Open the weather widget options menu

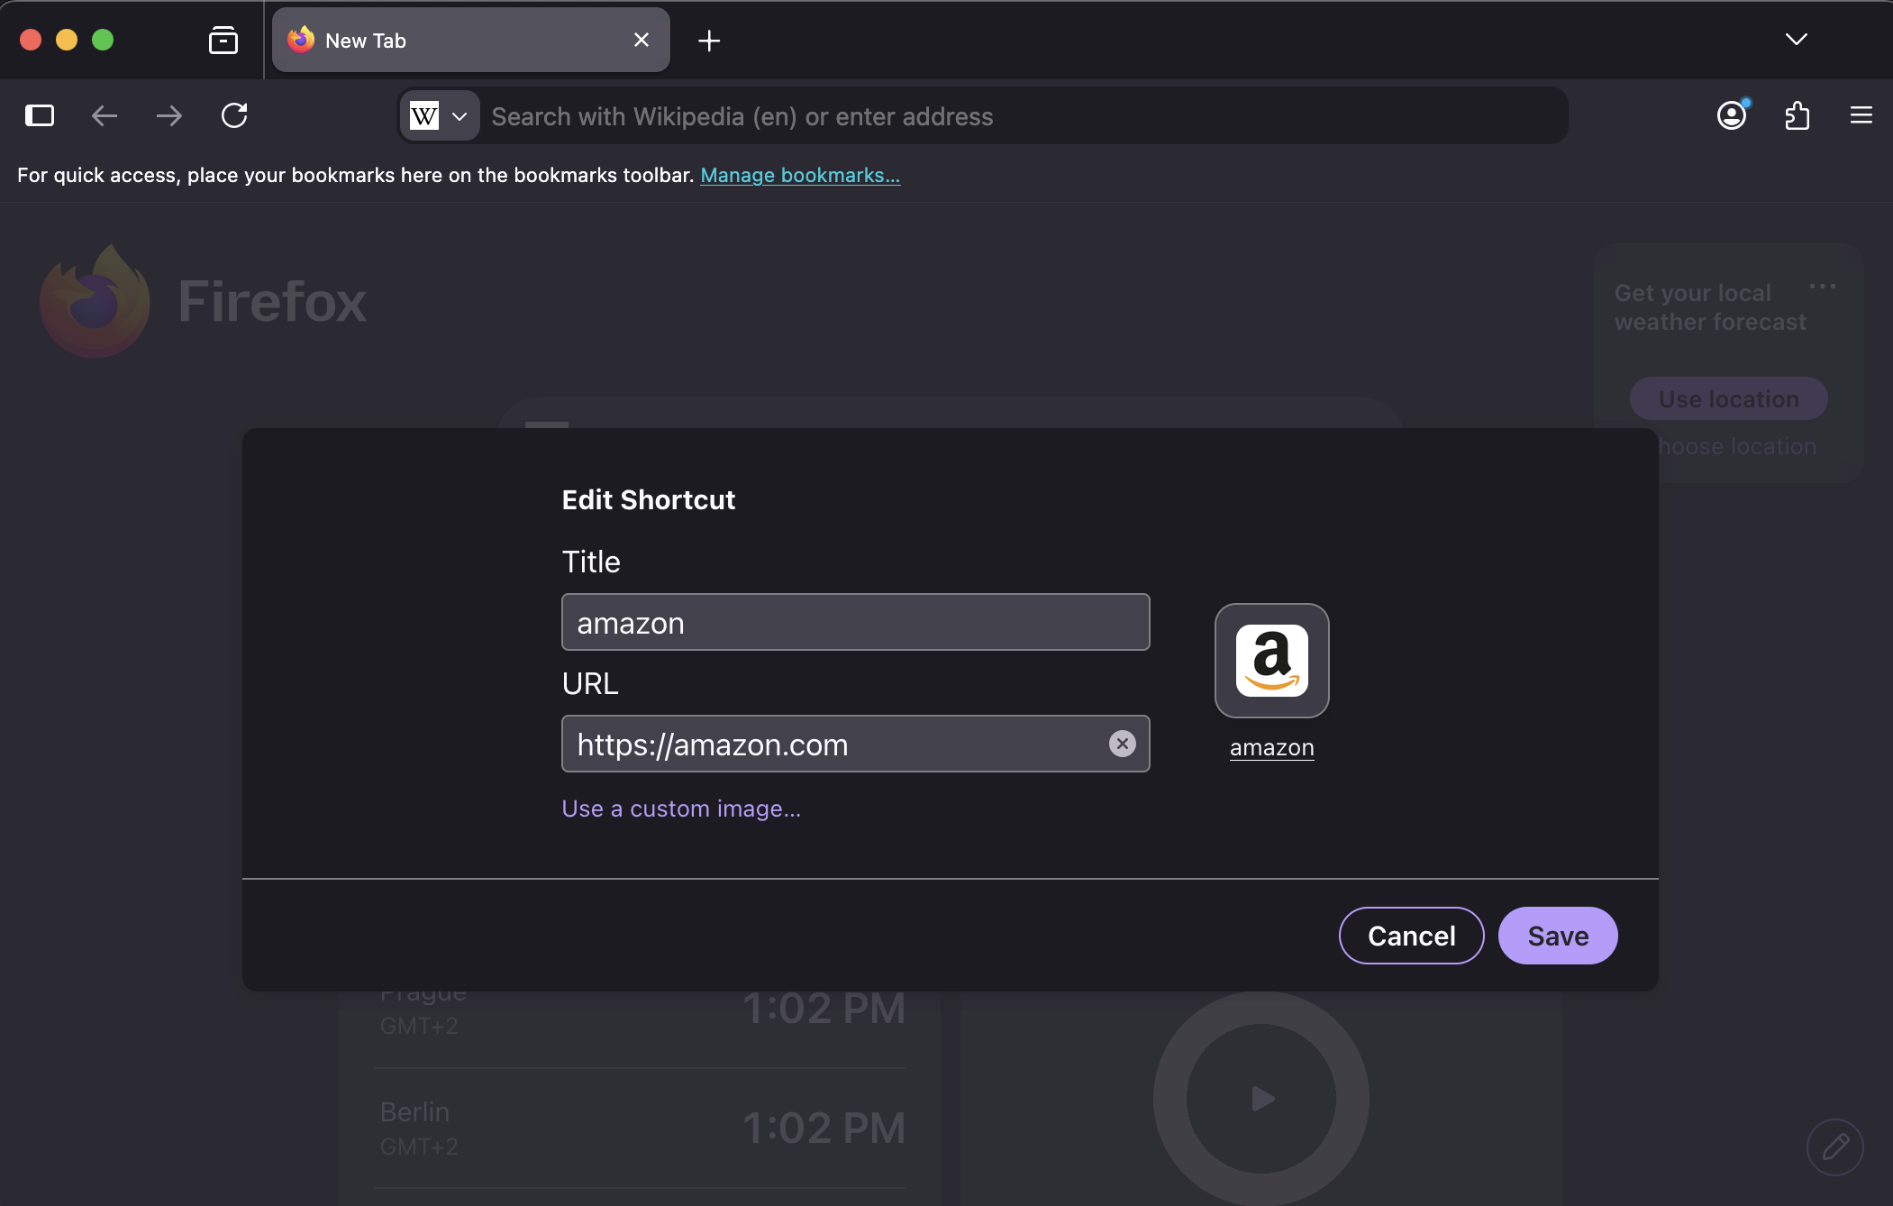(1823, 287)
